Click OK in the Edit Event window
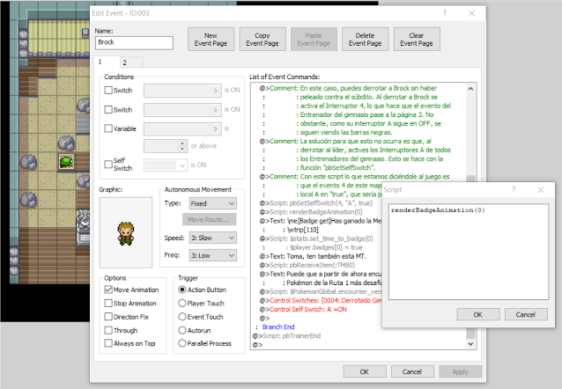562x389 pixels. [365, 371]
